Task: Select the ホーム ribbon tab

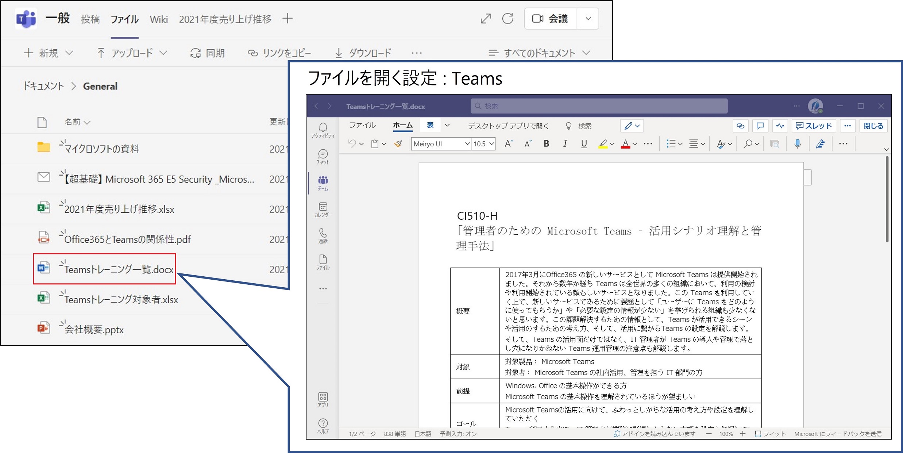Action: 403,126
